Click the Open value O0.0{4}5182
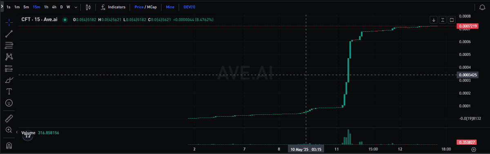 point(84,20)
